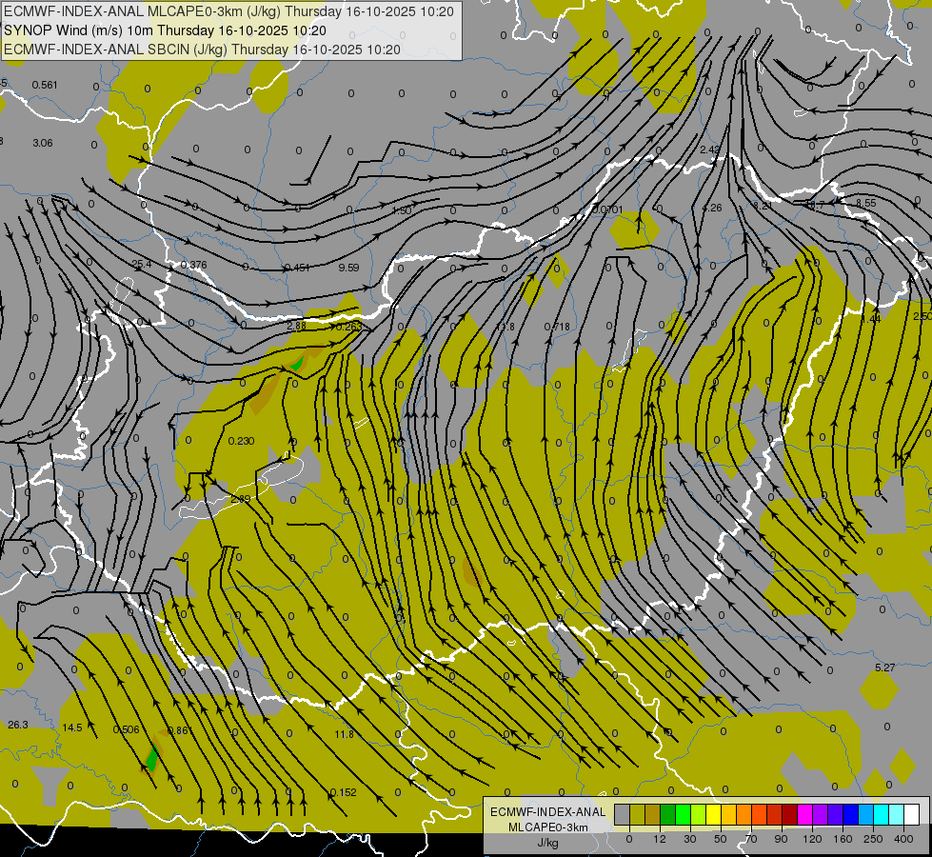Click the MLCAPE0-3km title line
The width and height of the screenshot is (932, 857).
point(228,11)
